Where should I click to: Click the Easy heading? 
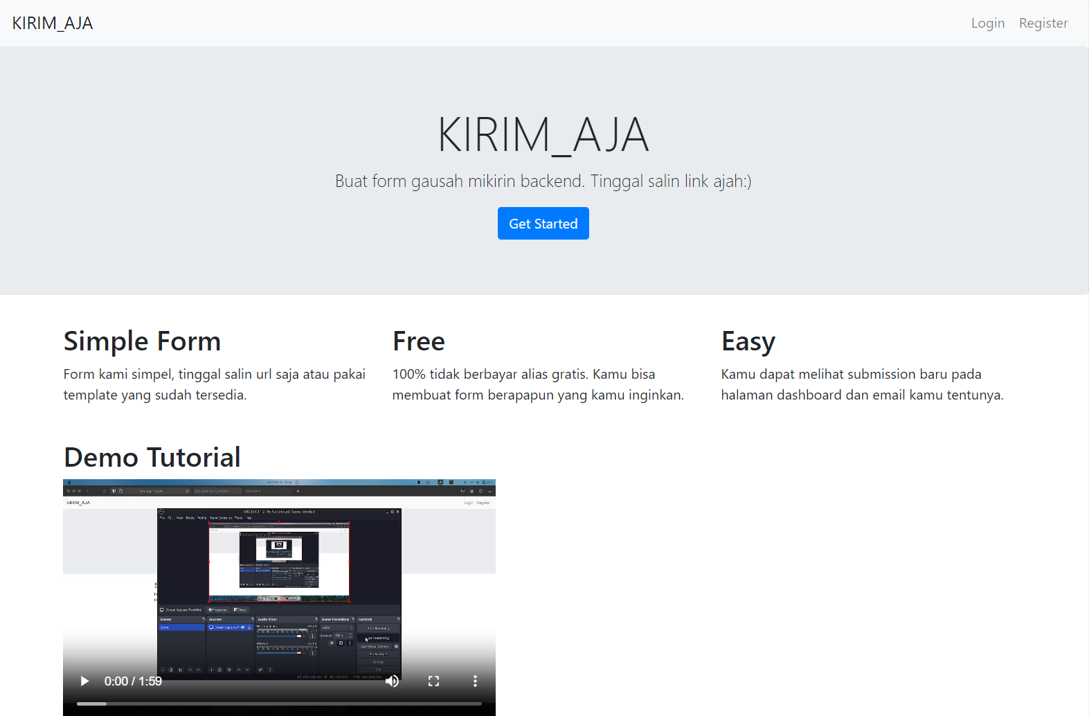tap(748, 341)
